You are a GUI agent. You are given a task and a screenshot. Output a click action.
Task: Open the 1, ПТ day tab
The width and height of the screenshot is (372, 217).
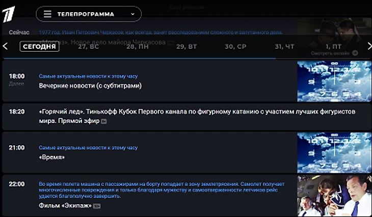334,46
